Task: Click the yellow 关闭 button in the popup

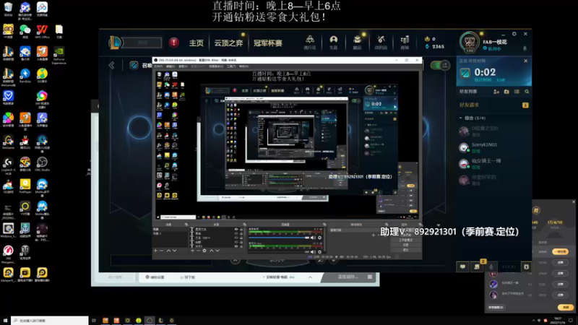Action: point(566,307)
